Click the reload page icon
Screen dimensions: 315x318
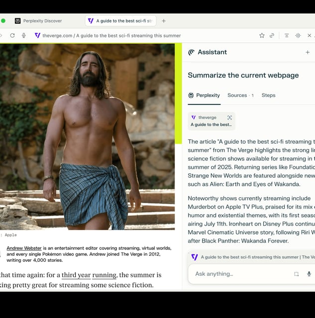point(12,35)
